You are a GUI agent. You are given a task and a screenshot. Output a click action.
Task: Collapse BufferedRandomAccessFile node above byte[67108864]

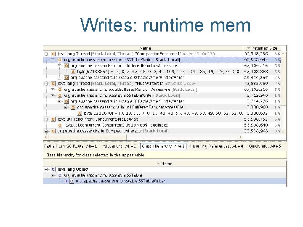[59, 66]
